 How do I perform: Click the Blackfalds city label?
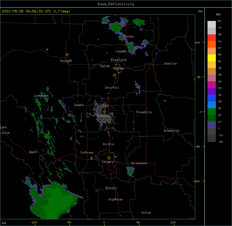[119, 60]
